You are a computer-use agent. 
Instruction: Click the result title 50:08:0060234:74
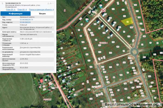[x=13, y=3]
